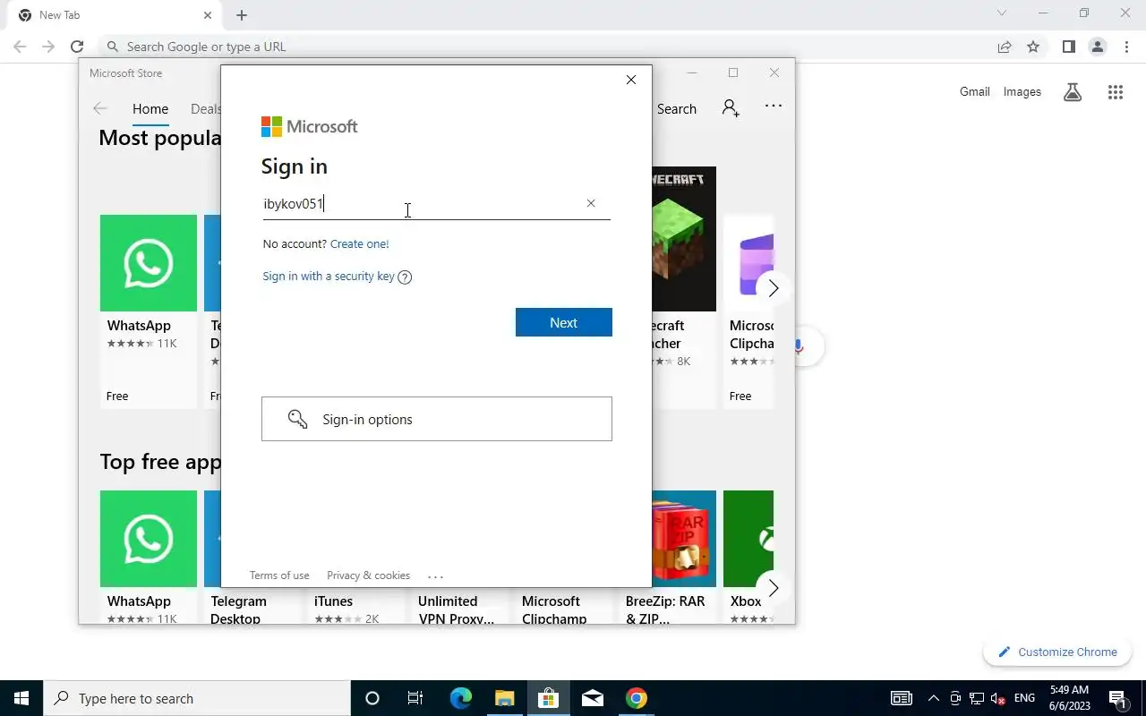Open Search in Microsoft Store
Screen dimensions: 1146x716
(x=676, y=109)
